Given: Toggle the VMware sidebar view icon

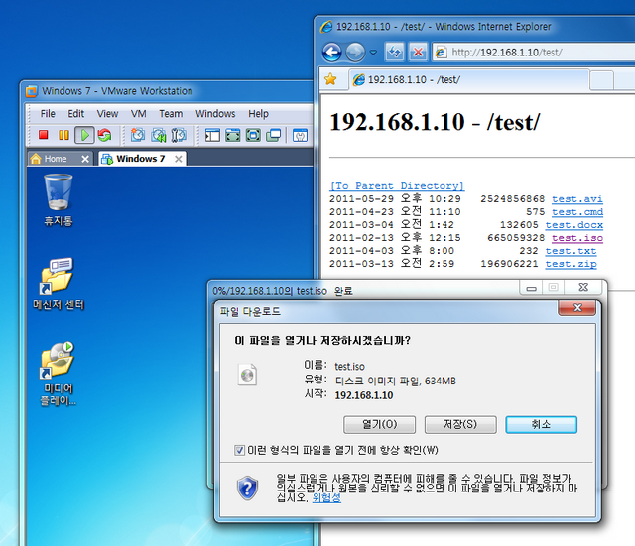Looking at the screenshot, I should point(212,135).
